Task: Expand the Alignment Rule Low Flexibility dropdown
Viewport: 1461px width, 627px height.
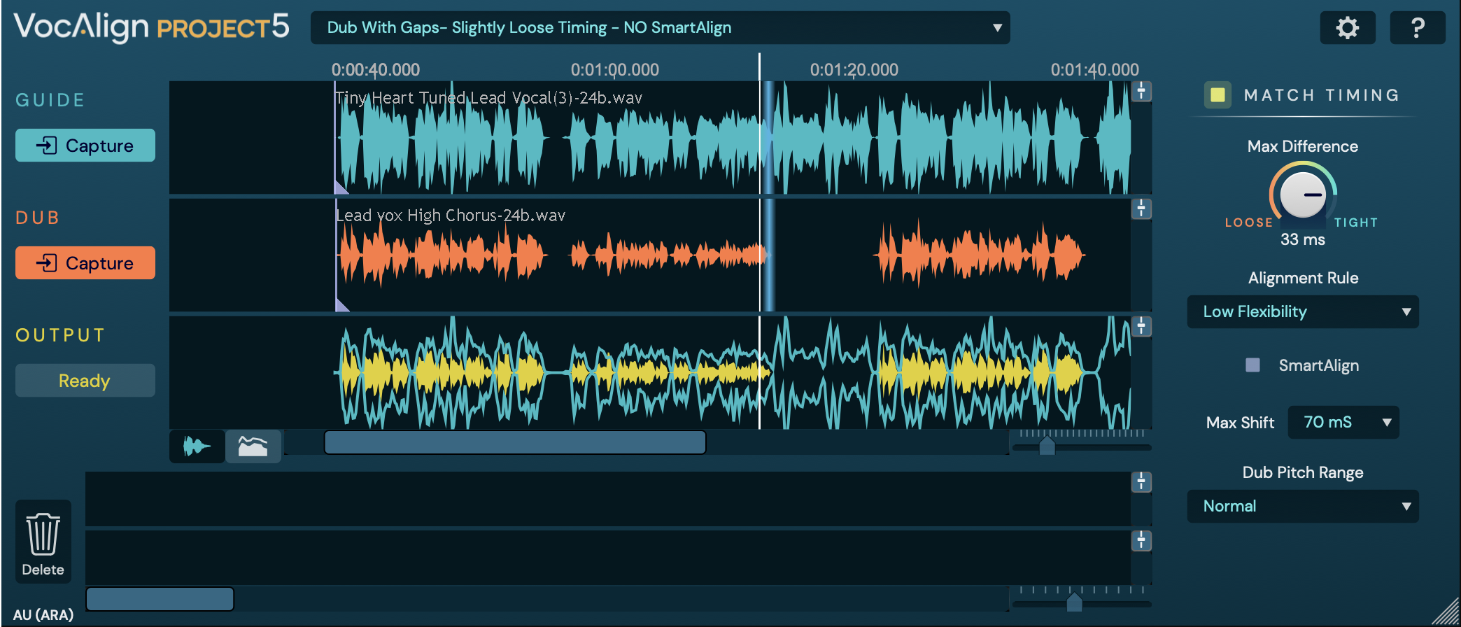Action: tap(1302, 312)
